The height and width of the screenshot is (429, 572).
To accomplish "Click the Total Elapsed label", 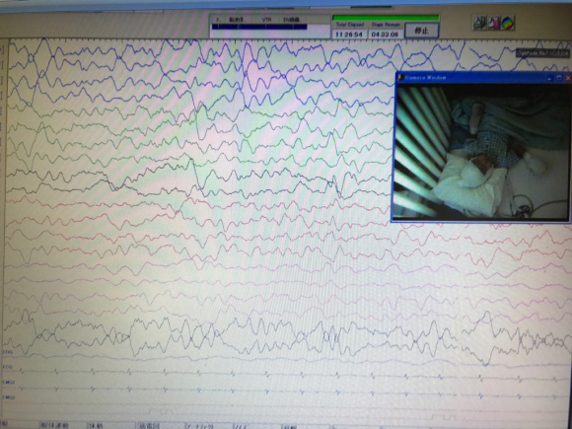I will point(350,25).
